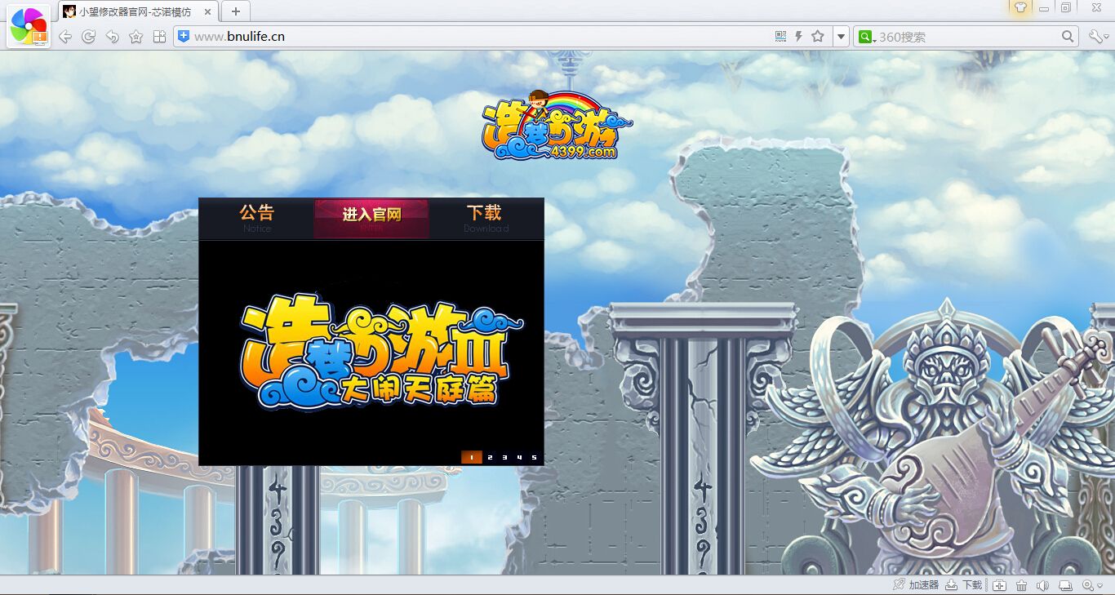
Task: Click the page zoom magnifier in status bar
Action: tap(1087, 585)
